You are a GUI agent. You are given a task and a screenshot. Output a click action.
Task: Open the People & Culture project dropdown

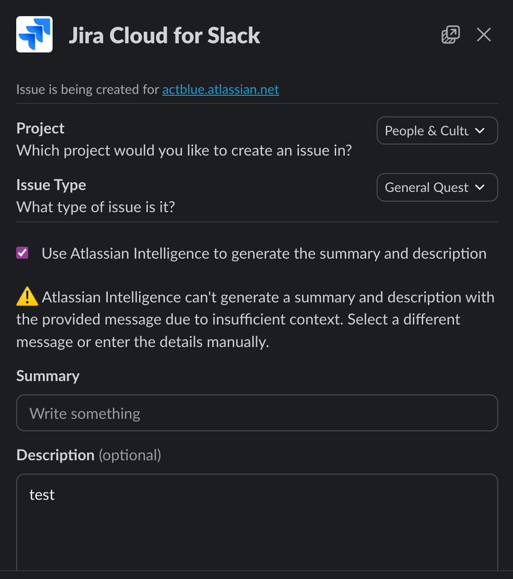click(x=437, y=131)
